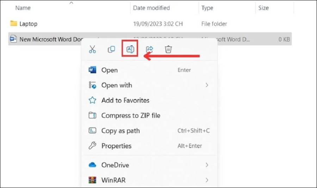This screenshot has width=317, height=188.
Task: Choose Open with menu entry
Action: click(x=149, y=85)
